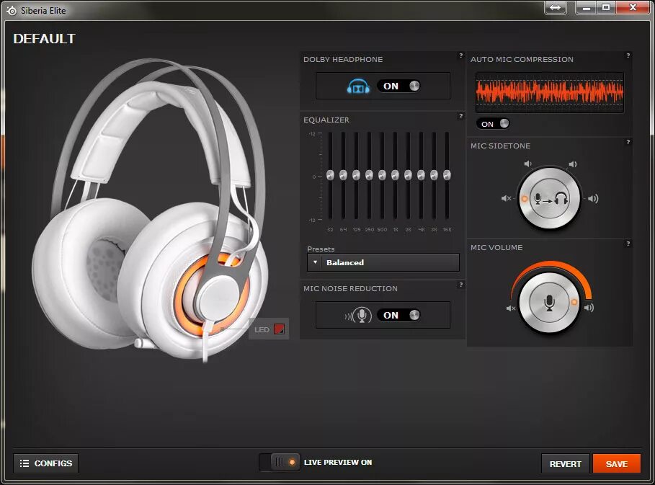Open the LED color swatch
Viewport: 655px width, 485px height.
279,329
